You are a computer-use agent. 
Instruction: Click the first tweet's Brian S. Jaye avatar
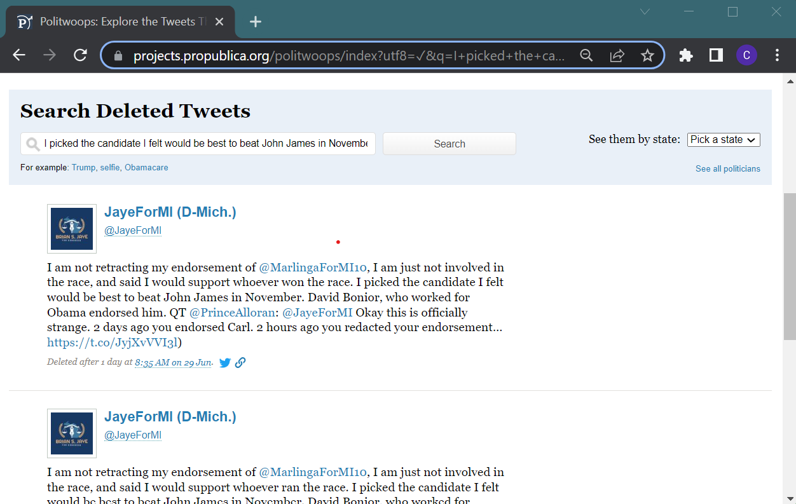(72, 229)
